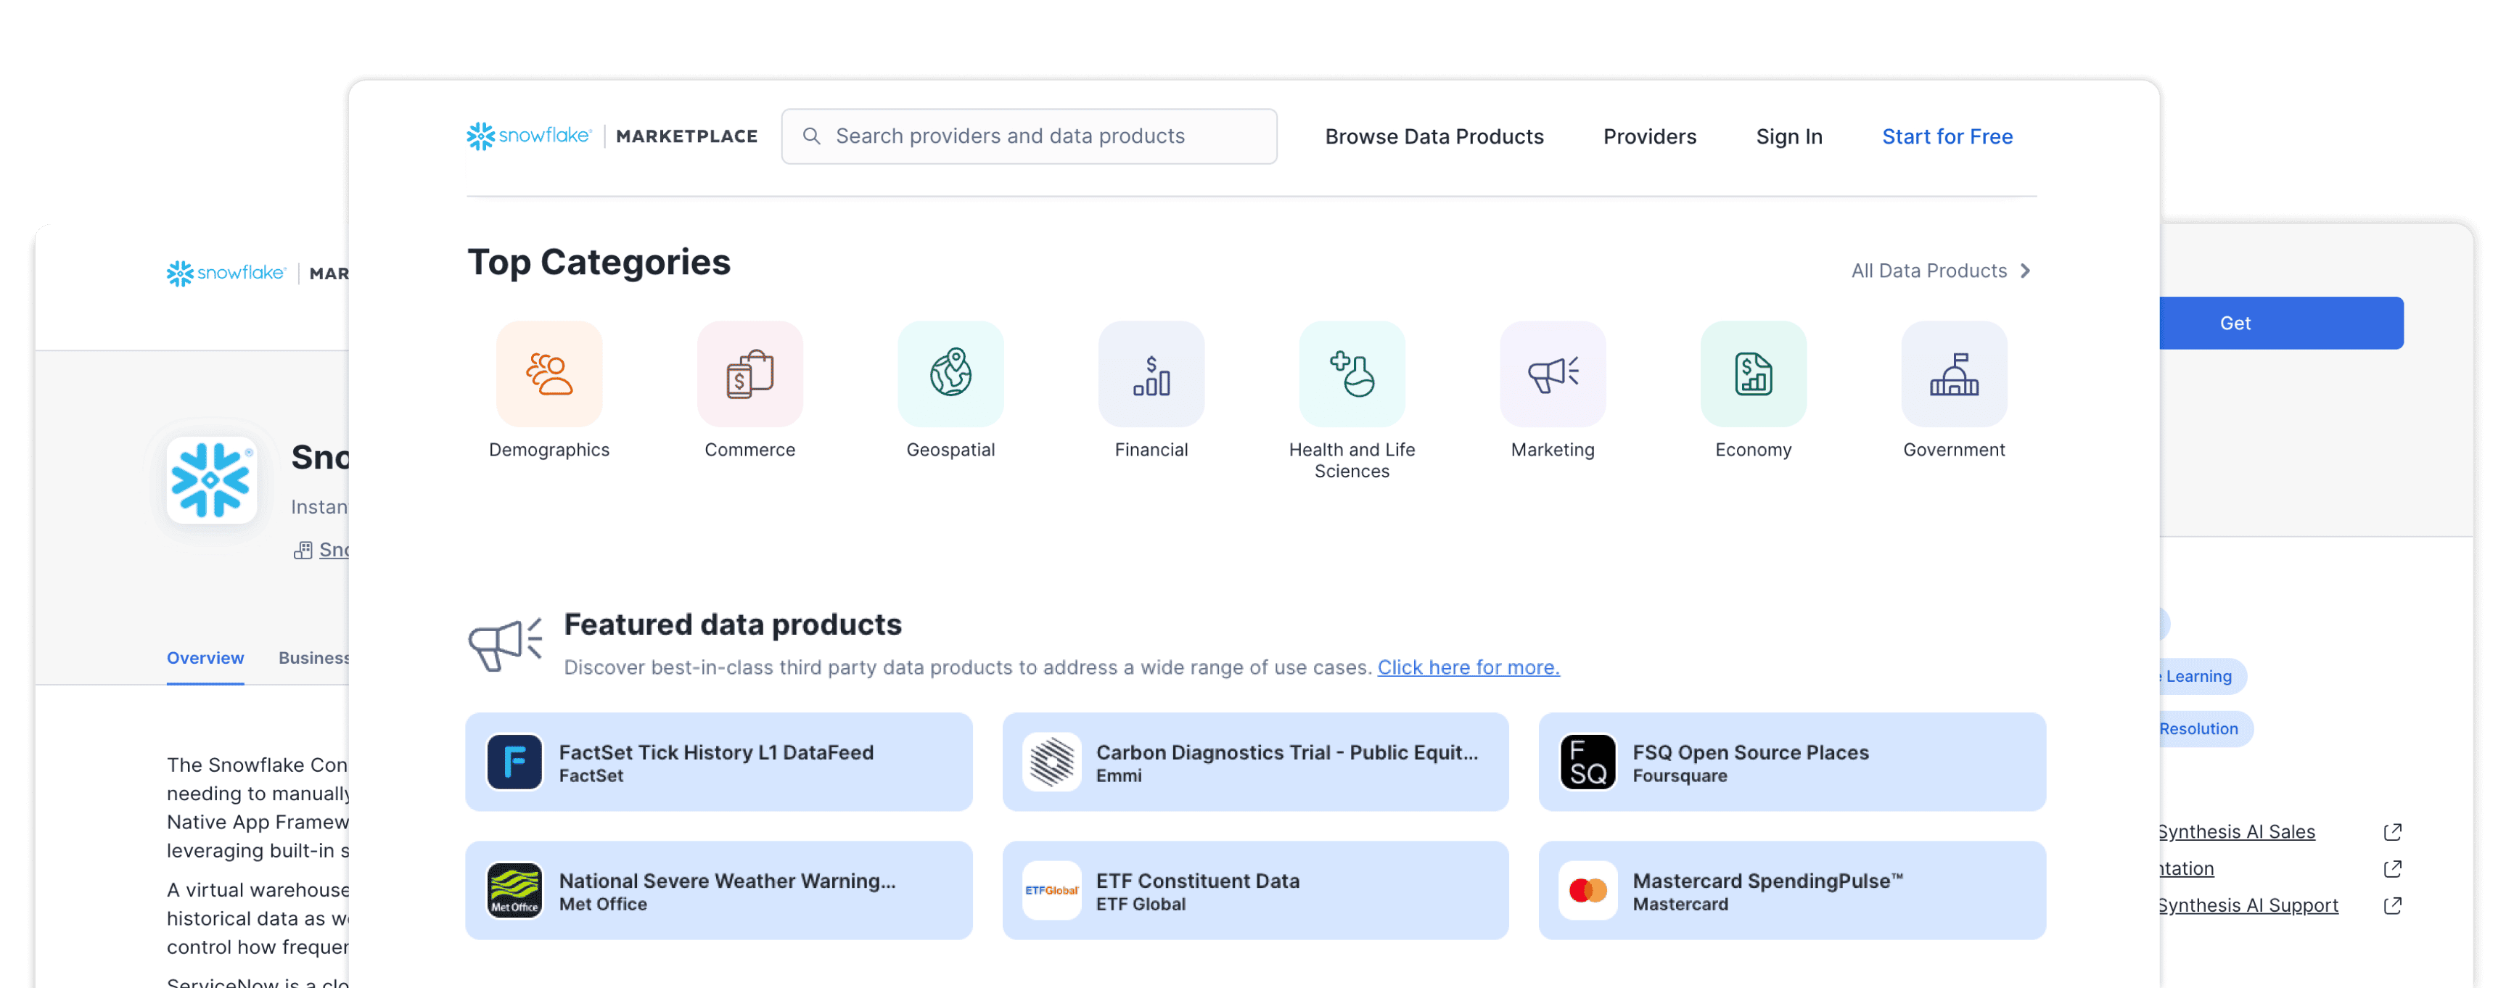
Task: Click the Resolution tag pill
Action: coord(2206,728)
